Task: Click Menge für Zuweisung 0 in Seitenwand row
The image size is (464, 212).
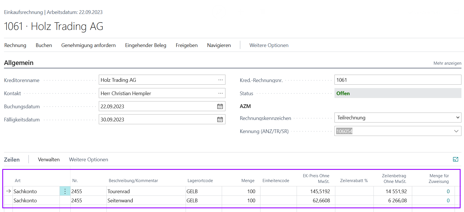Action: coord(448,201)
